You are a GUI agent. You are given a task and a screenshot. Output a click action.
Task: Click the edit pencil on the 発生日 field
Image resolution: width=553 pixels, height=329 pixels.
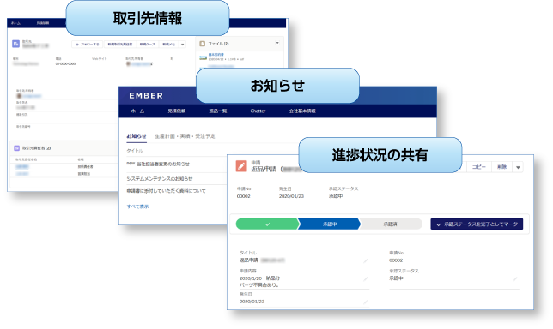(366, 302)
